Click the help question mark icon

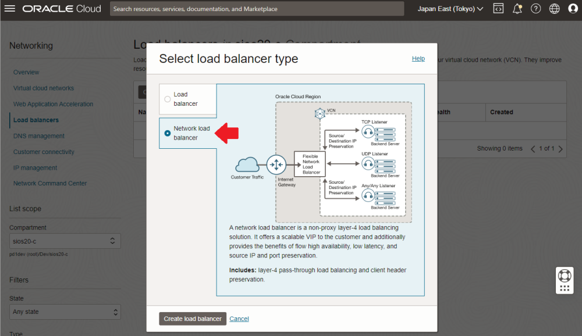click(x=535, y=9)
